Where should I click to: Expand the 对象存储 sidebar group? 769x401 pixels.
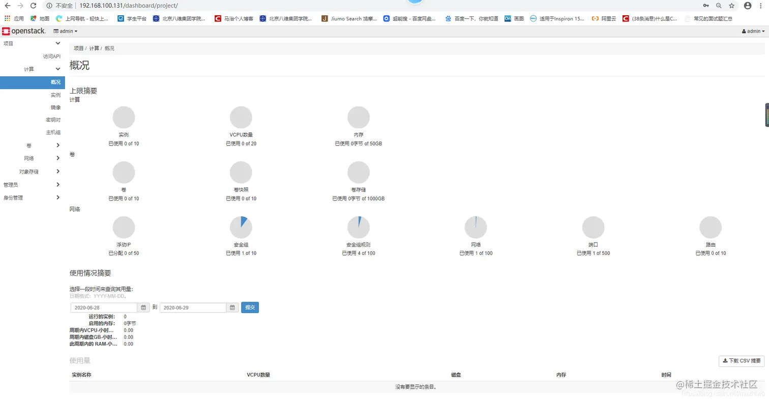[32, 171]
